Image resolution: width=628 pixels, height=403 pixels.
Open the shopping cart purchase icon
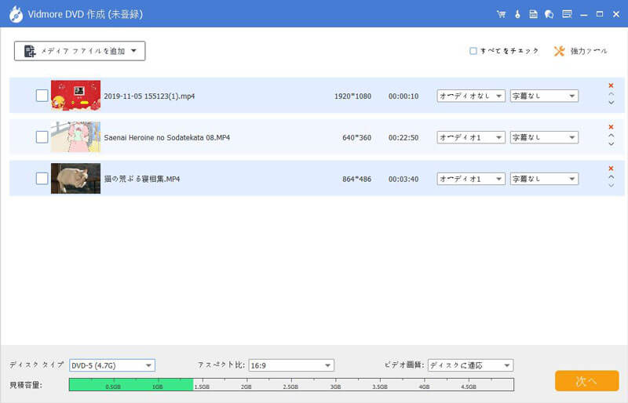501,14
